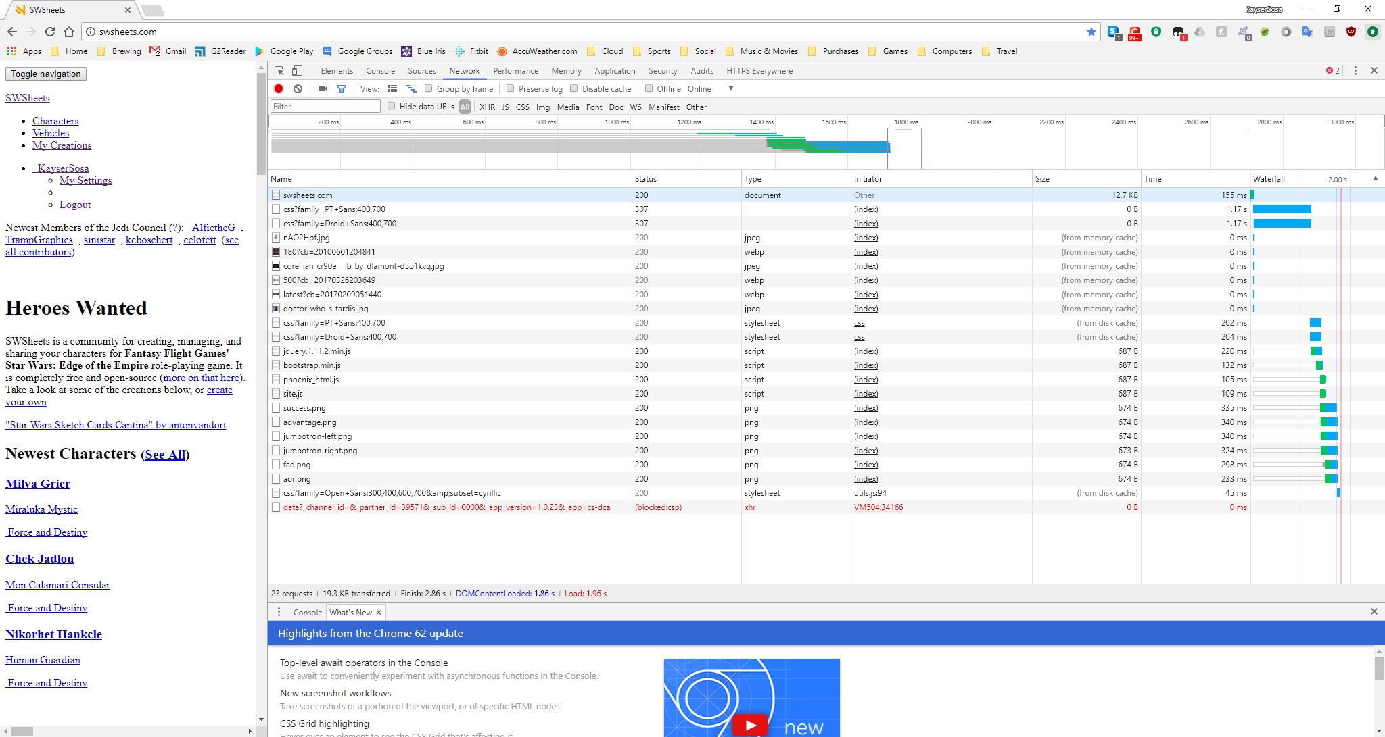
Task: View the Milva Grier character
Action: pos(37,483)
